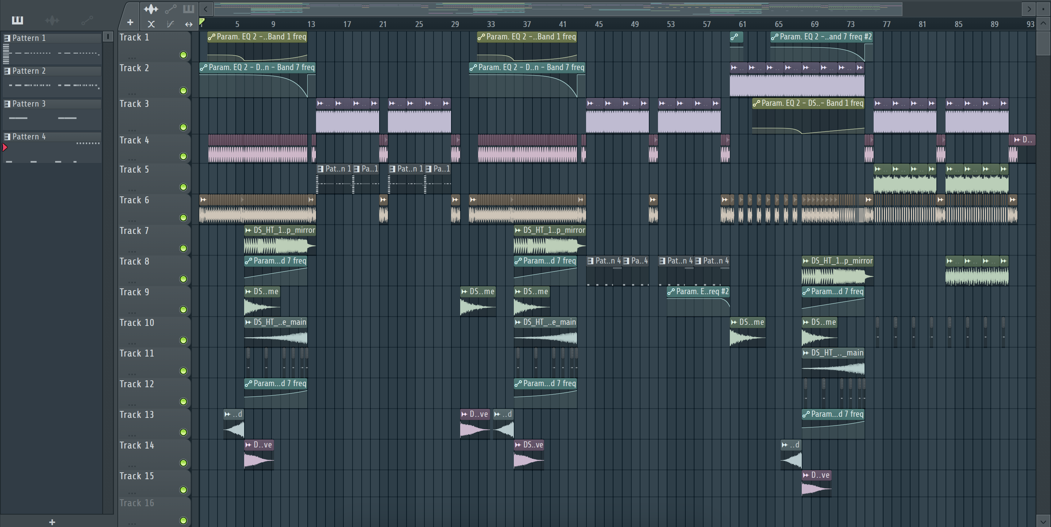Click the start marker flag at bar 1

click(202, 22)
